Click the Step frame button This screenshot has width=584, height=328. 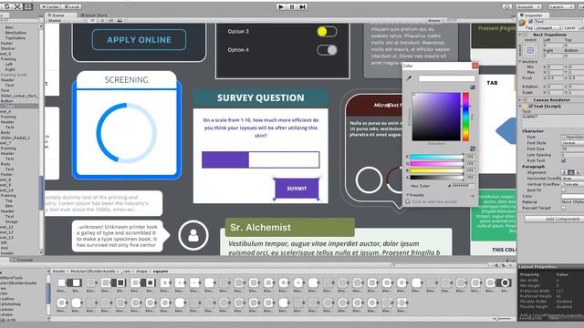[302, 6]
